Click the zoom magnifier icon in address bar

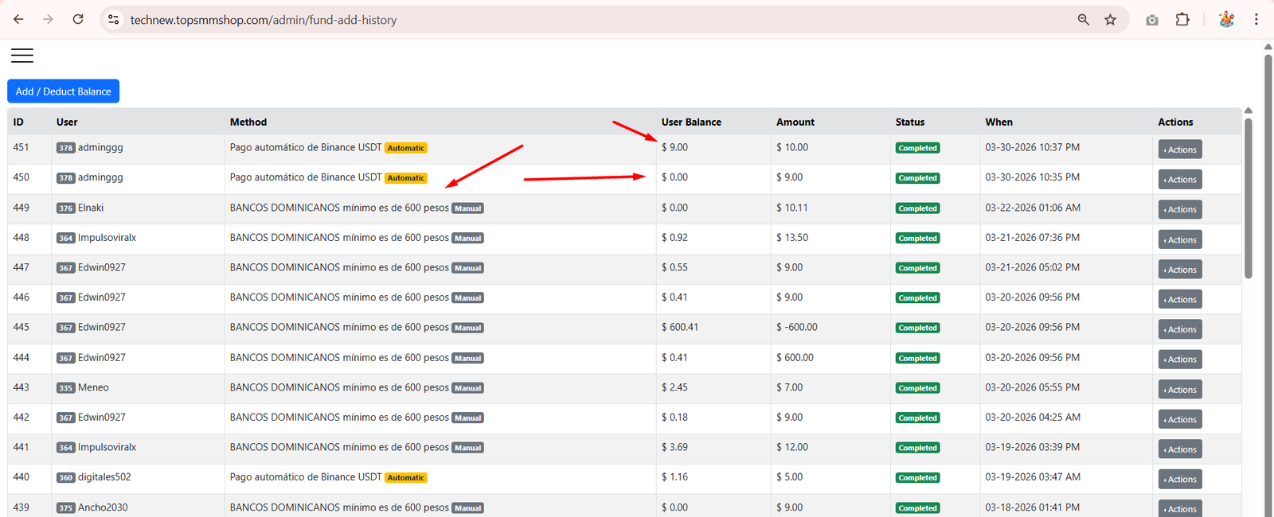[x=1083, y=20]
